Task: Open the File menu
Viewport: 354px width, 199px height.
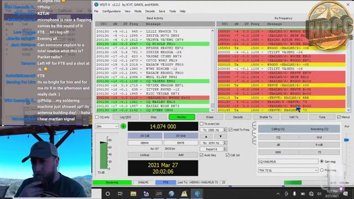Action: (x=96, y=11)
